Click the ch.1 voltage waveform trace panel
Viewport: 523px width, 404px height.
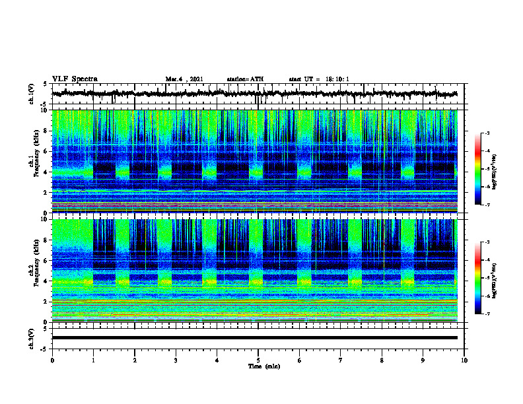tap(258, 94)
